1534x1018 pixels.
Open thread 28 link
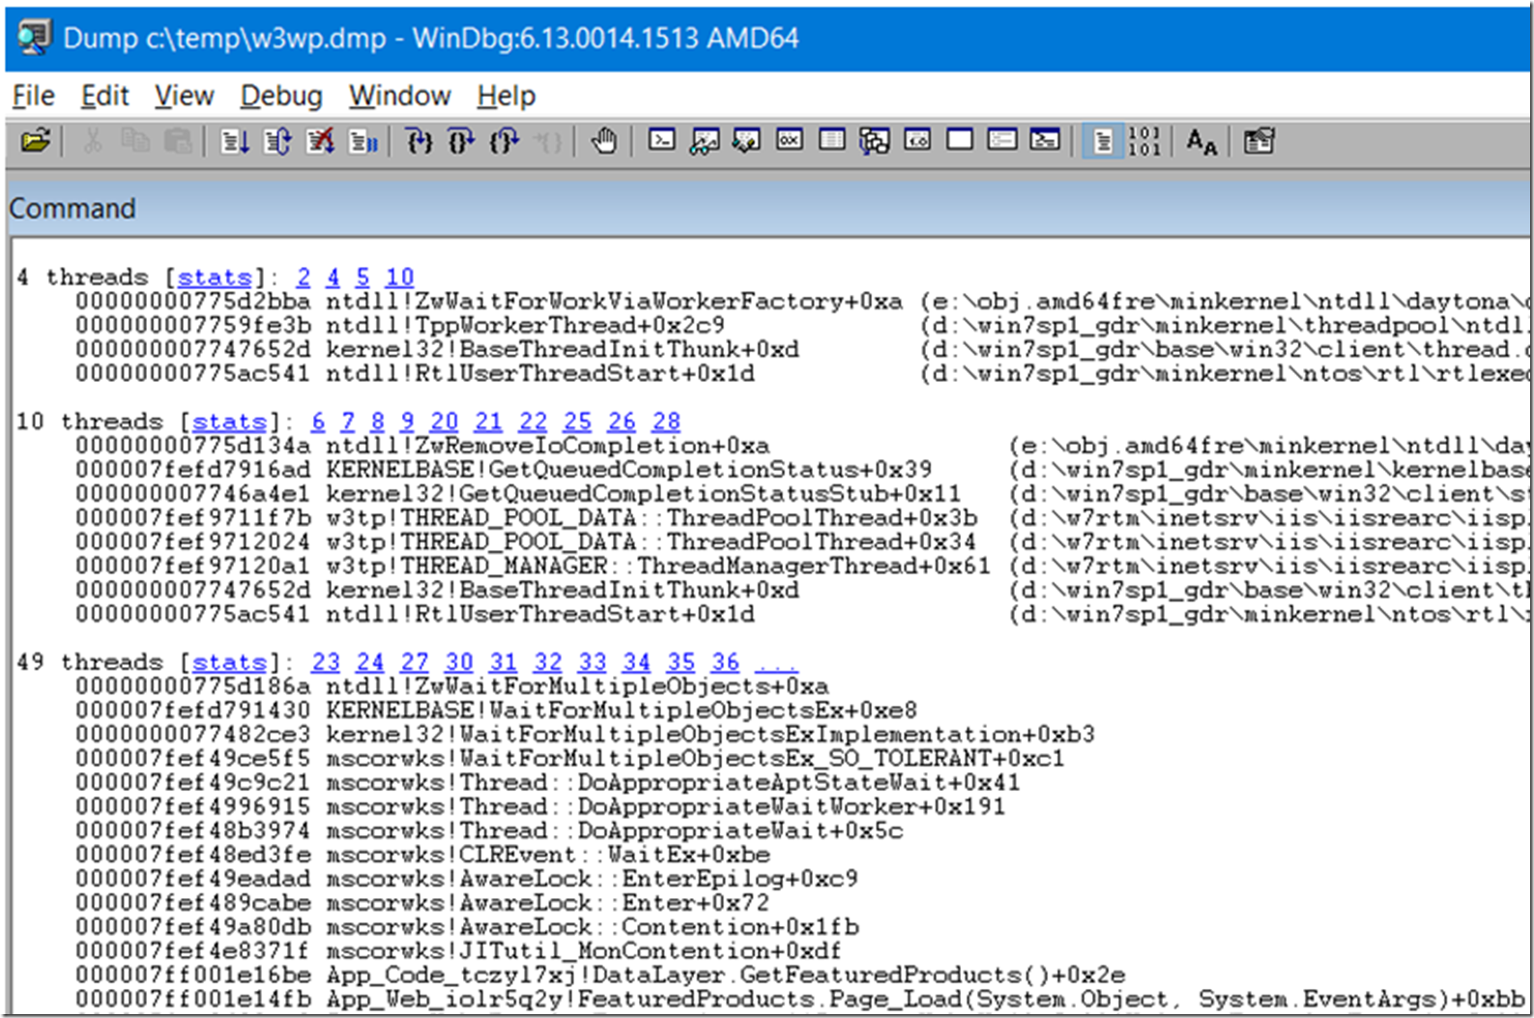point(666,422)
